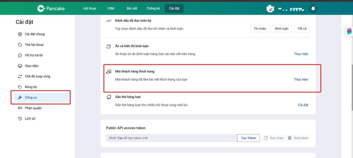Switch to the CRM tab
The height and width of the screenshot is (158, 353).
point(111,8)
